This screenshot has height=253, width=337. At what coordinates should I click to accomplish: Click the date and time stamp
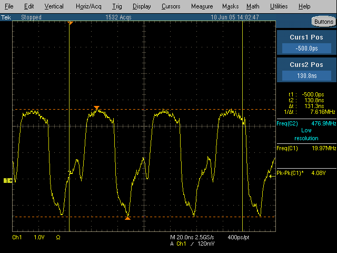tap(235, 17)
